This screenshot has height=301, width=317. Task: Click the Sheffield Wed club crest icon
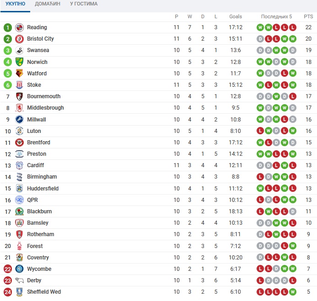(x=19, y=292)
